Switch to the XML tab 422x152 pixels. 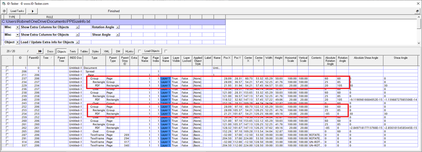click(x=107, y=51)
